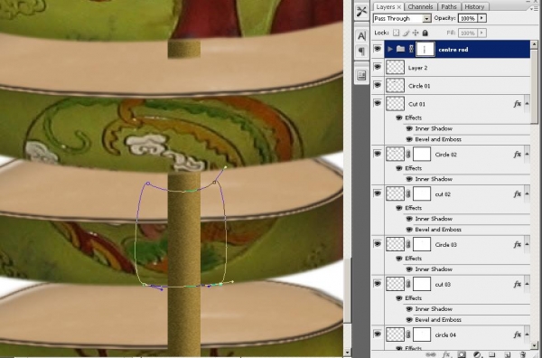Collapse effects of Circle 03 layer

(527, 244)
